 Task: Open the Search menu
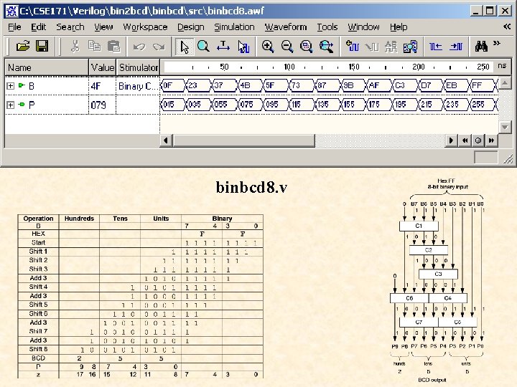pos(70,27)
